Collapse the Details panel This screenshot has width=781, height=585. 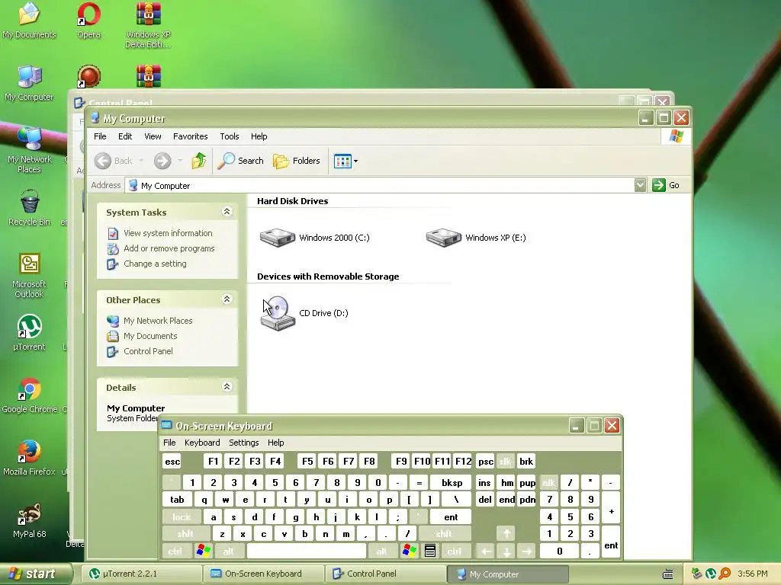tap(227, 386)
